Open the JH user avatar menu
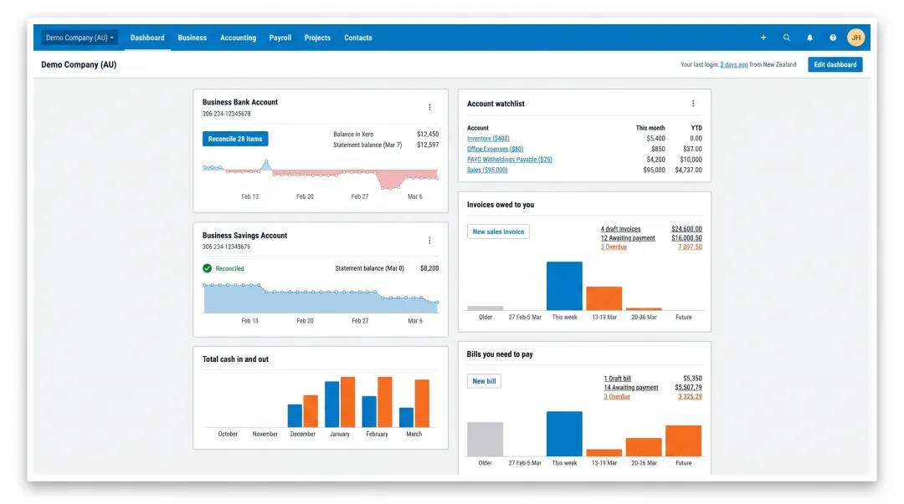Viewport: 904px width, 504px height. point(855,38)
